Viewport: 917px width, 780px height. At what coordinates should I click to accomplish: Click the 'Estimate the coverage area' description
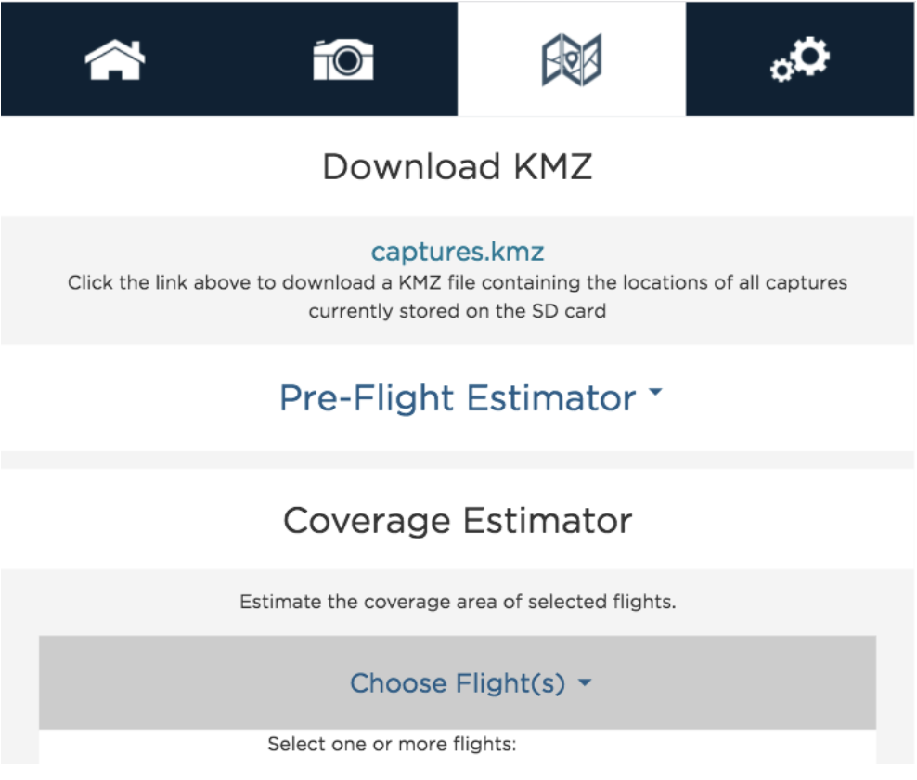[x=458, y=602]
